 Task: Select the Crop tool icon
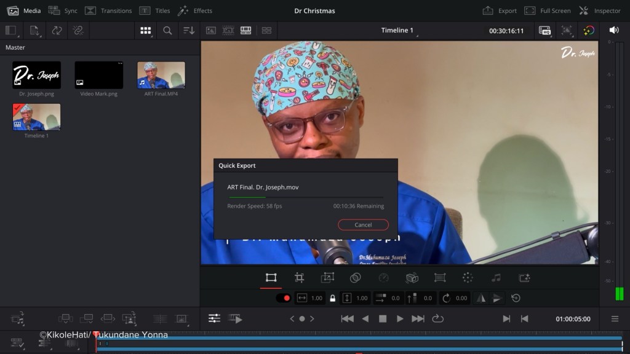pos(299,278)
